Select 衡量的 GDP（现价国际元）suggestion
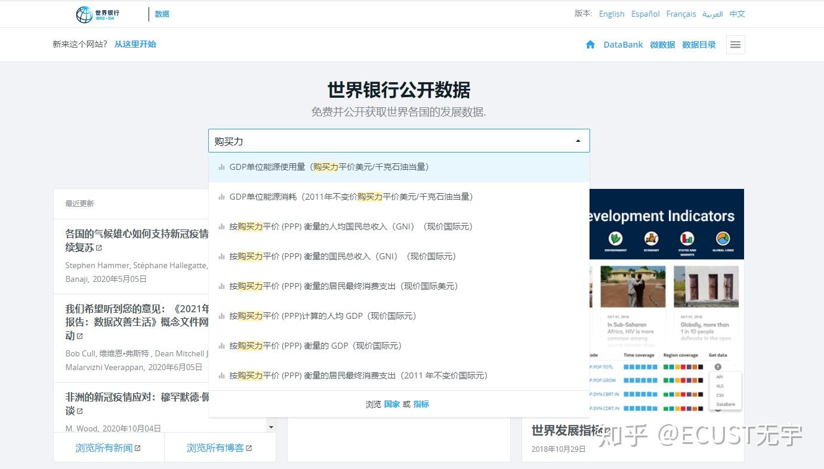The image size is (824, 469). (399, 346)
